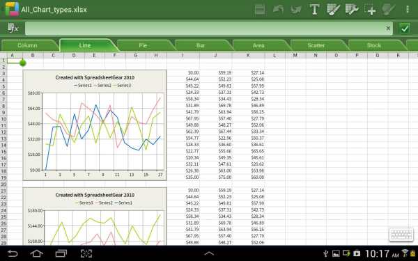Open the Area sheet tab
The width and height of the screenshot is (418, 261).
point(258,45)
